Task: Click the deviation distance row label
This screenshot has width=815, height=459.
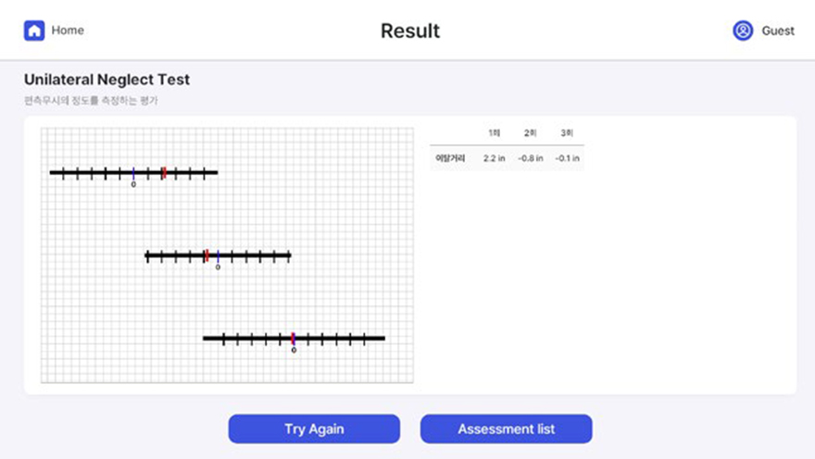Action: 450,158
